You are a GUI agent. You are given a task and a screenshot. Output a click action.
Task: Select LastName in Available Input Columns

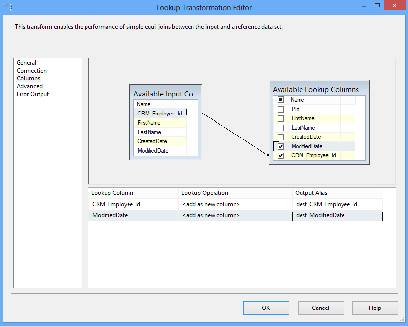coord(160,132)
